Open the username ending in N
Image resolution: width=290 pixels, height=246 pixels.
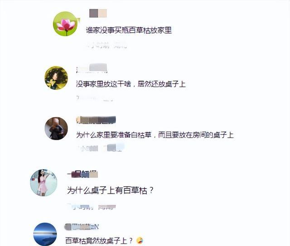pos(82,227)
